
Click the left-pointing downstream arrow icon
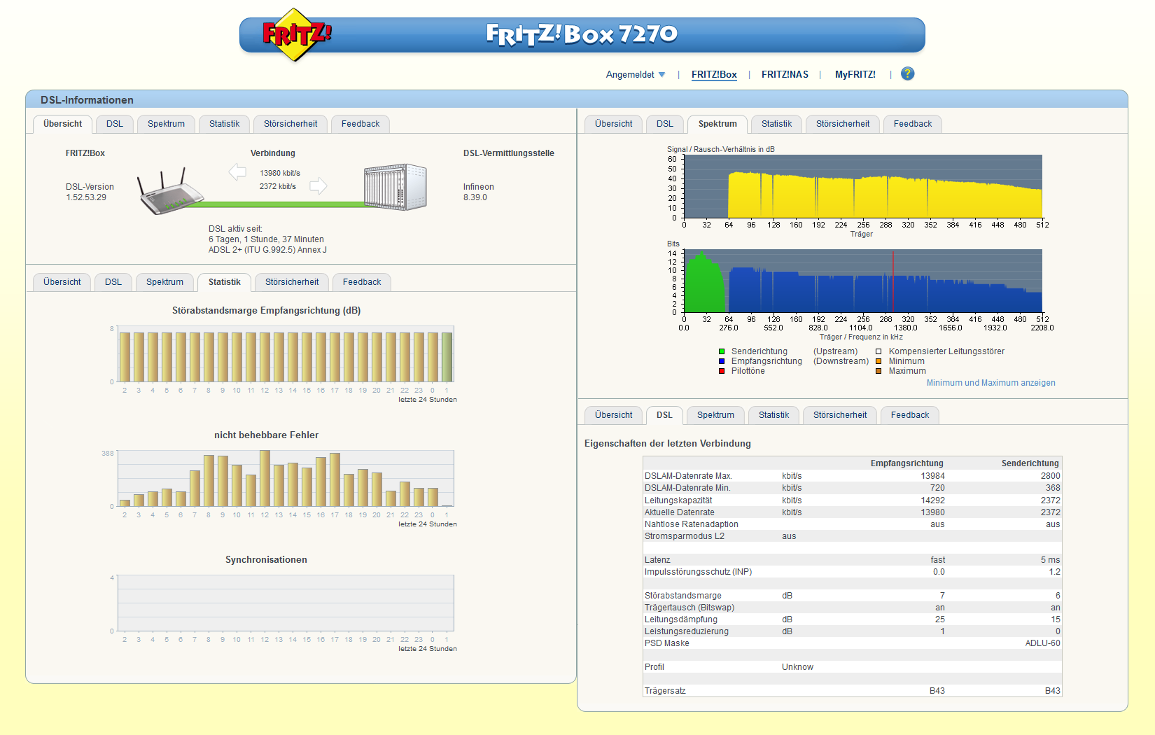click(238, 171)
